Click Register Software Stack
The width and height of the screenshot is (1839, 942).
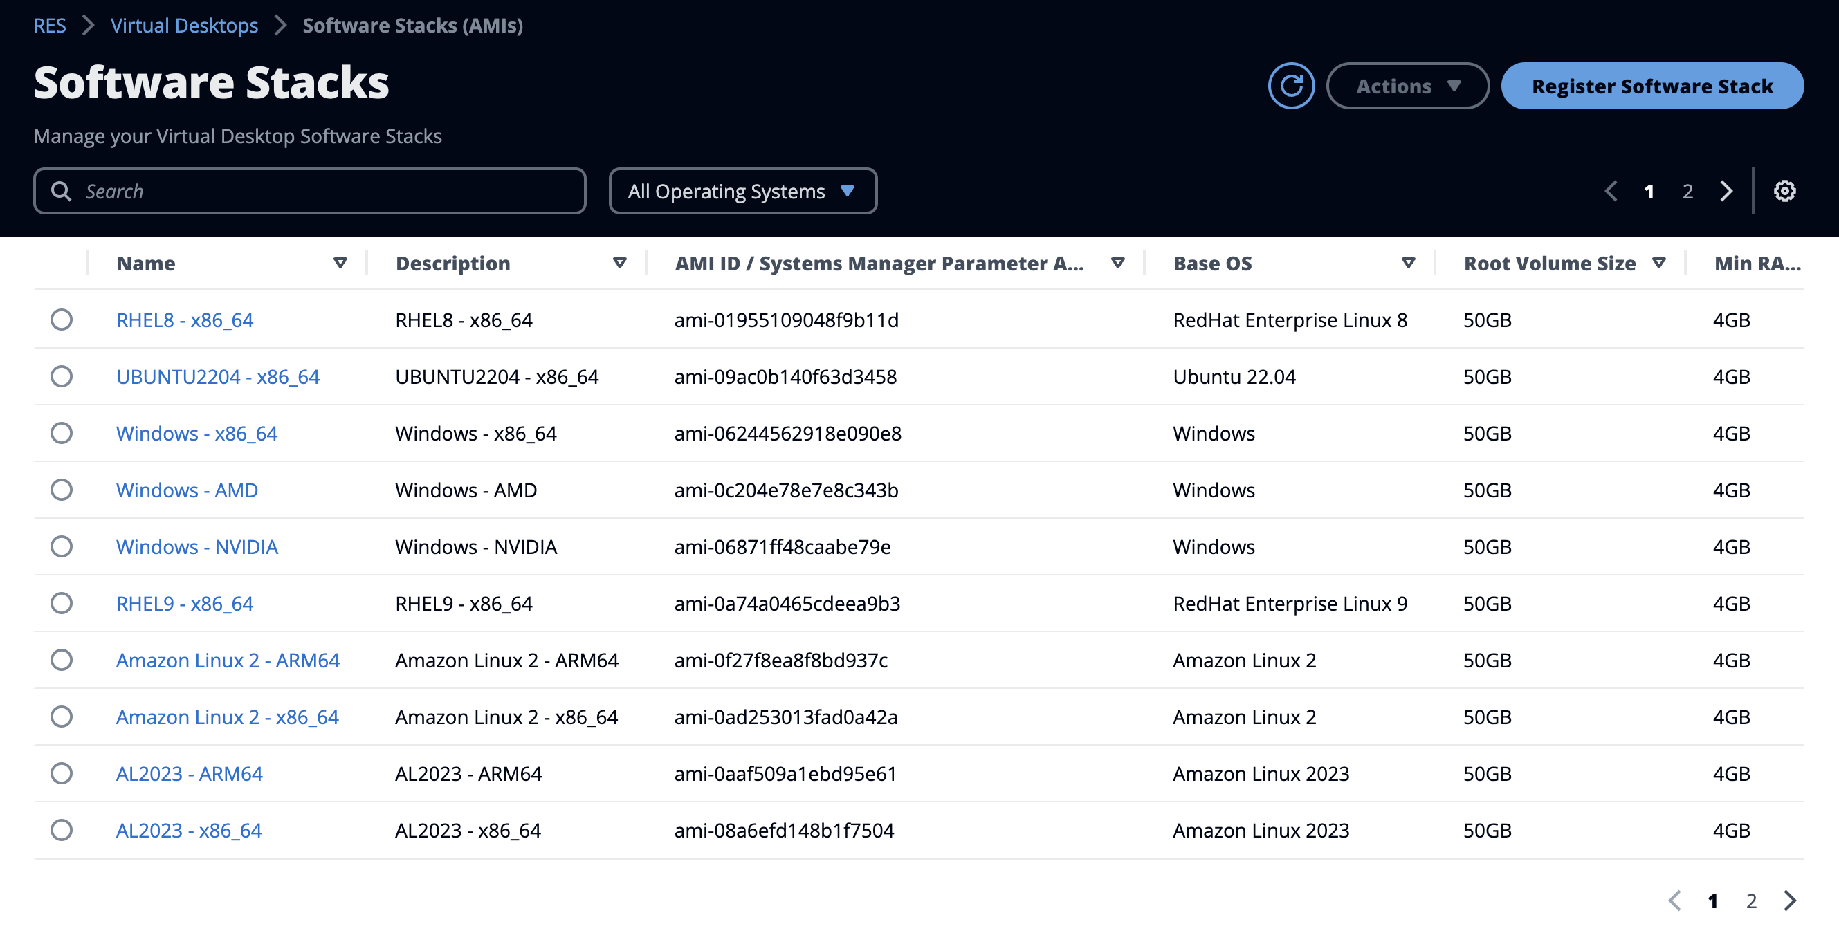click(1653, 86)
